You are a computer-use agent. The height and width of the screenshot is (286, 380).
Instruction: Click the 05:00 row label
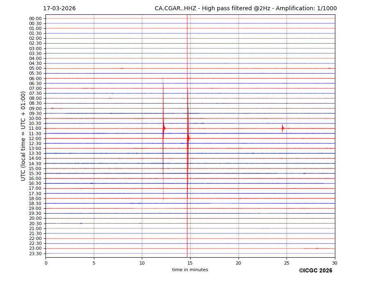click(35, 69)
